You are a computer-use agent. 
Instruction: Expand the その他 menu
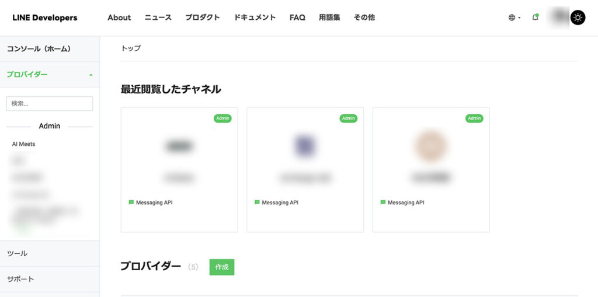(364, 18)
